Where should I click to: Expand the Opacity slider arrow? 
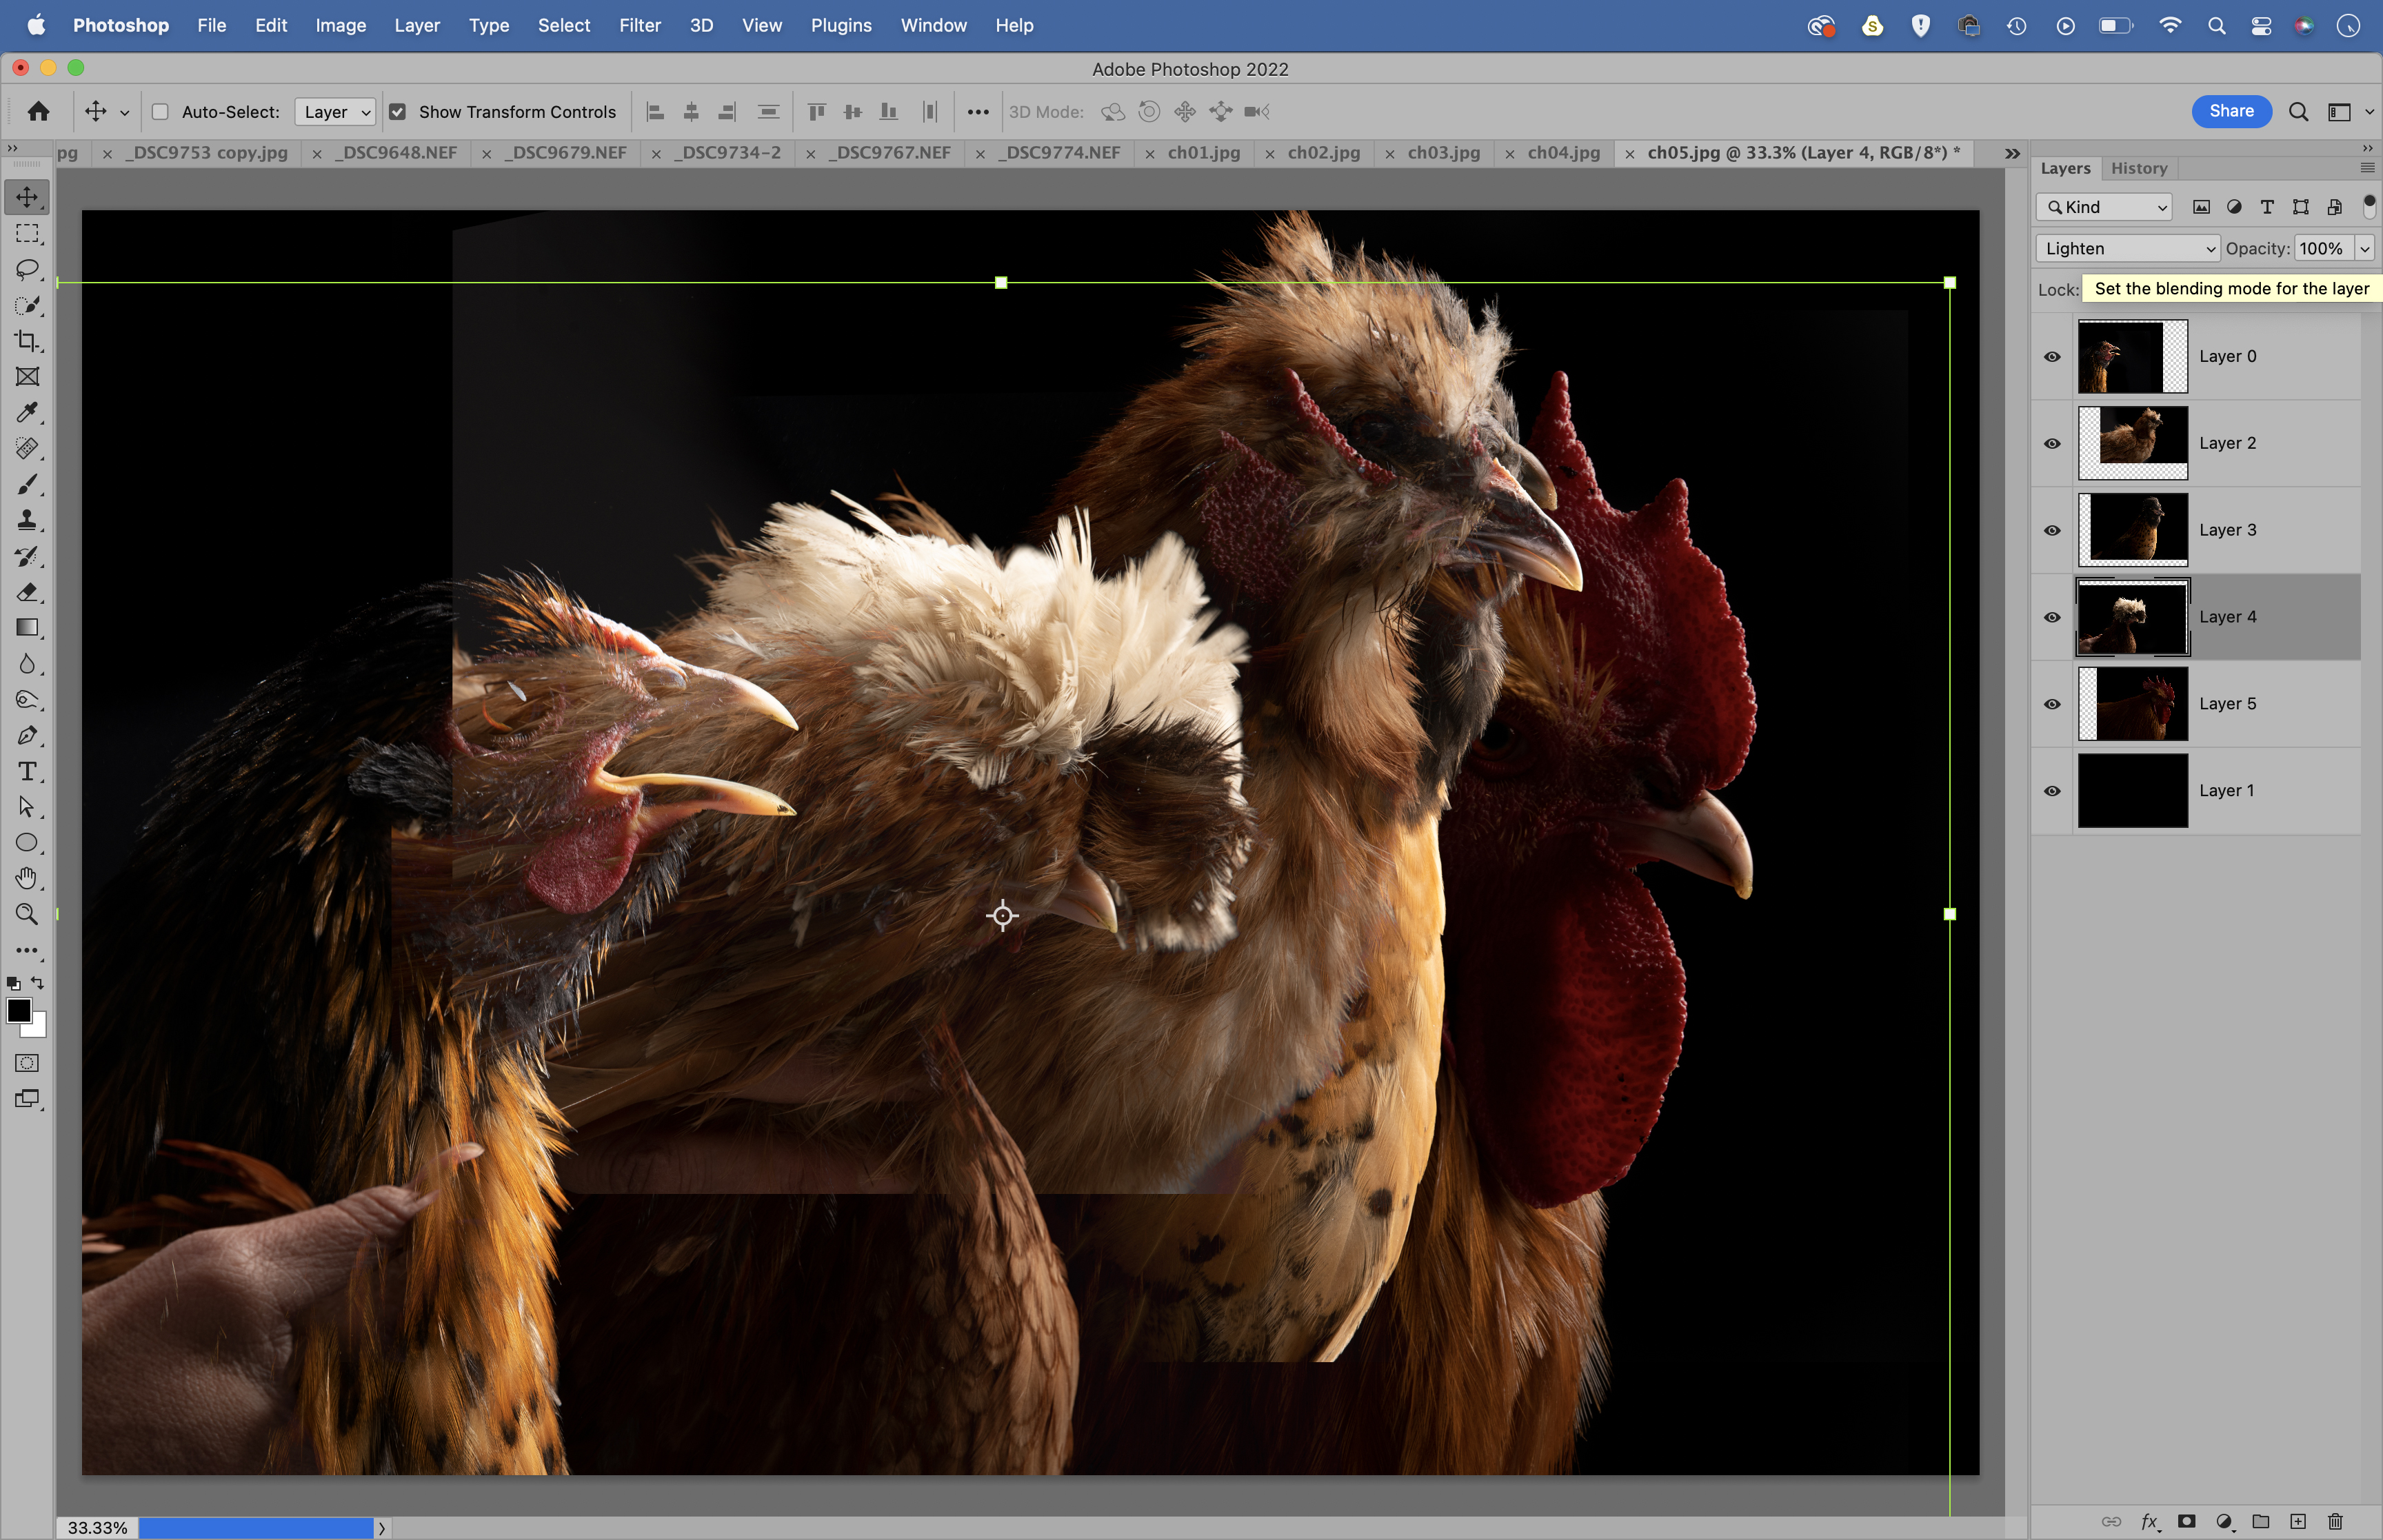pos(2365,248)
